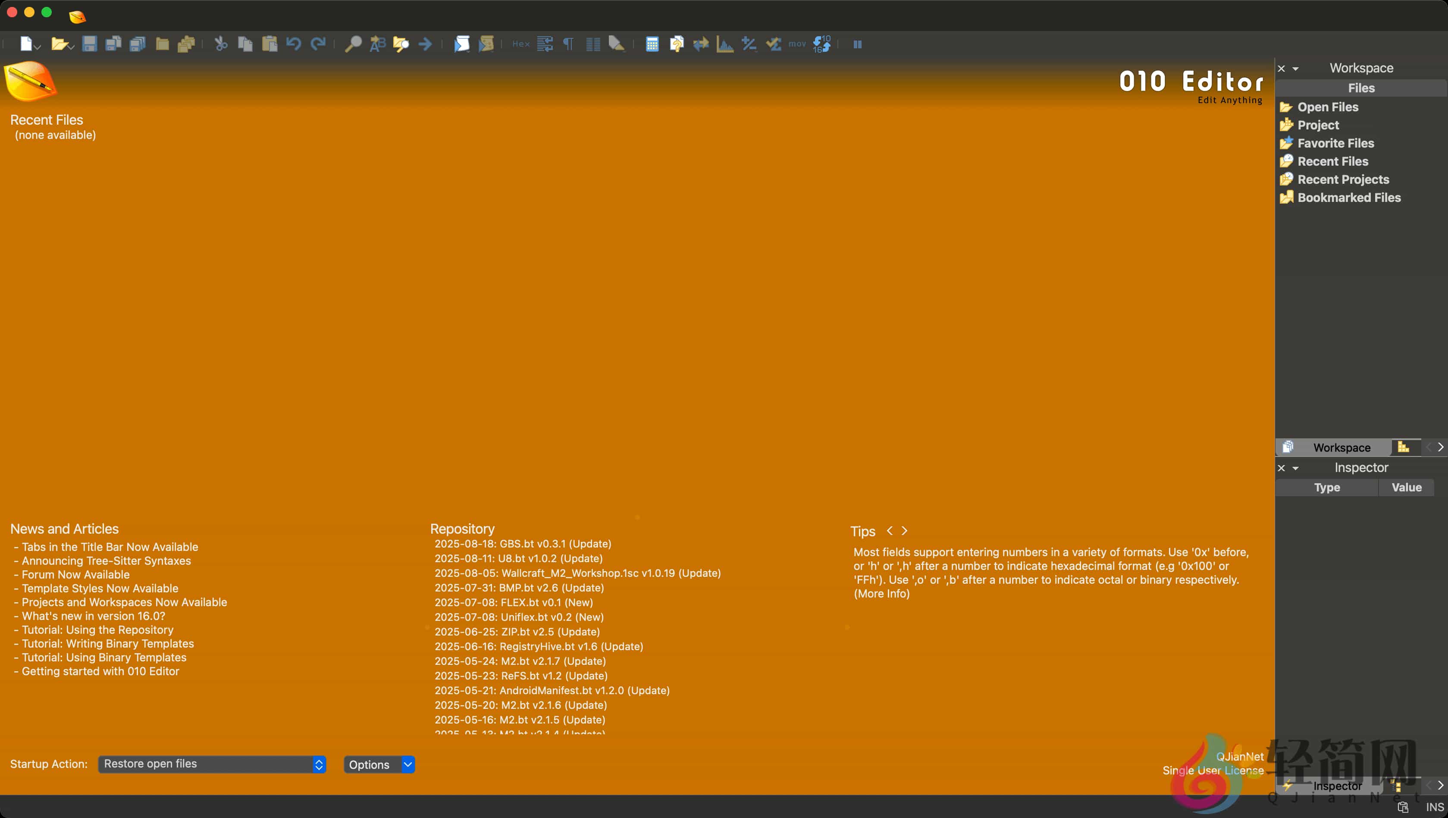Open 'Tutorial: Writing Binary Templates' article link
The image size is (1448, 818).
point(107,644)
